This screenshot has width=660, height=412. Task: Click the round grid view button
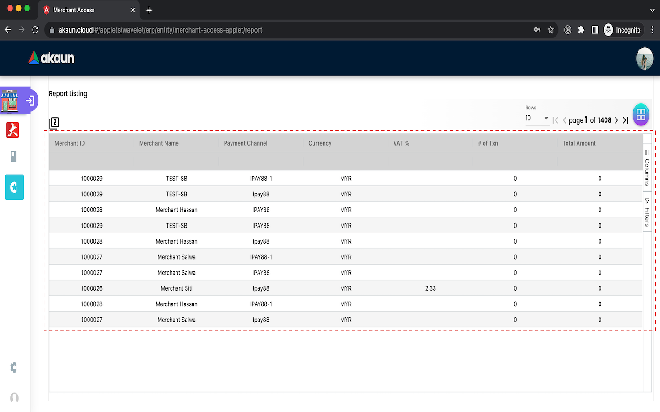pyautogui.click(x=641, y=114)
